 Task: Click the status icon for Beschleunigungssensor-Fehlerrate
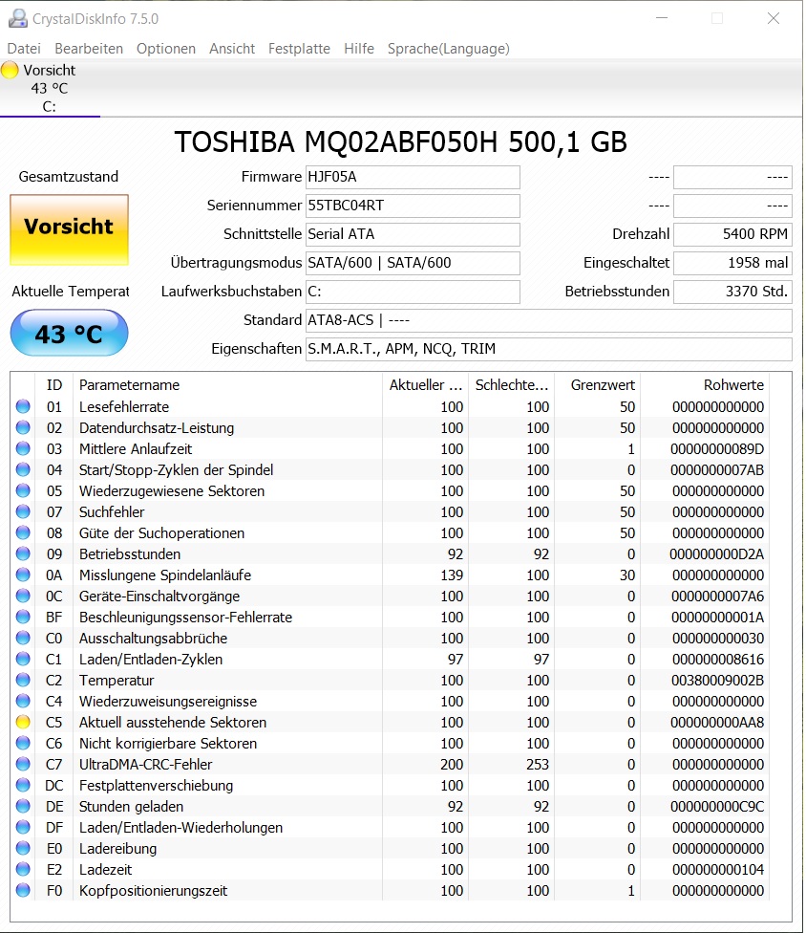click(23, 617)
